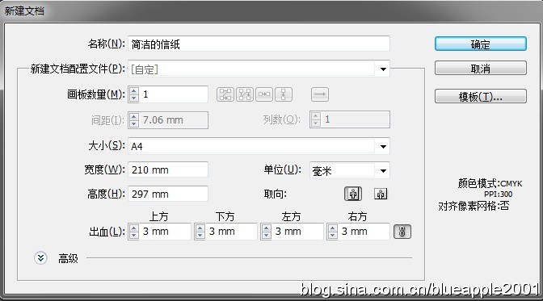The image size is (543, 301).
Task: Click the disabled 间距 spacing field 7.06 mm
Action: pyautogui.click(x=168, y=120)
